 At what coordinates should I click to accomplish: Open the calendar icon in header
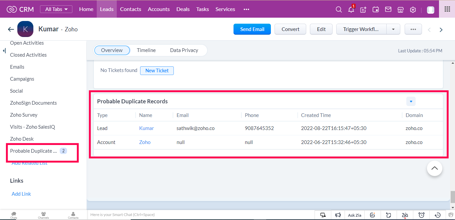click(x=376, y=9)
